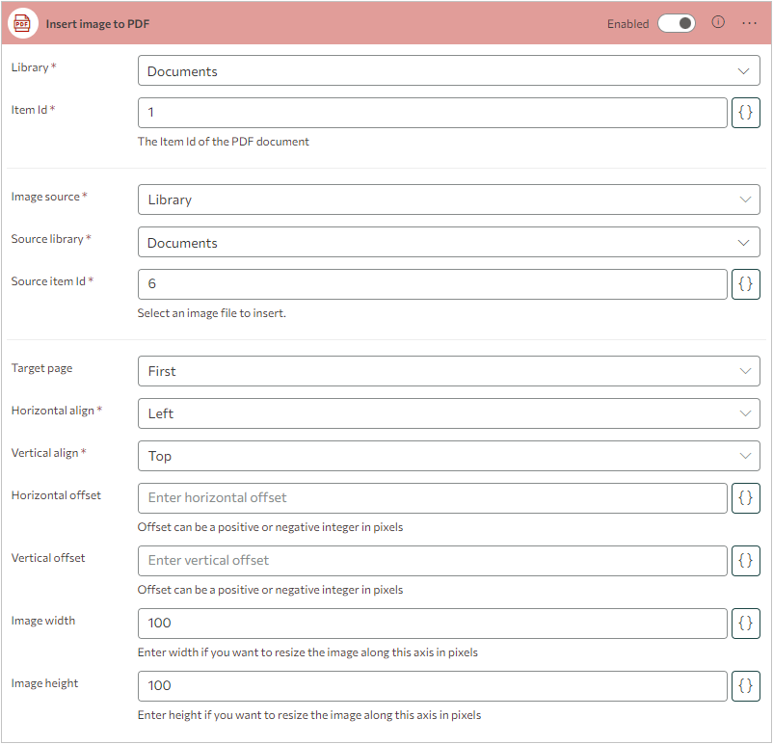Click the Image width input field
Image resolution: width=773 pixels, height=744 pixels.
[432, 624]
